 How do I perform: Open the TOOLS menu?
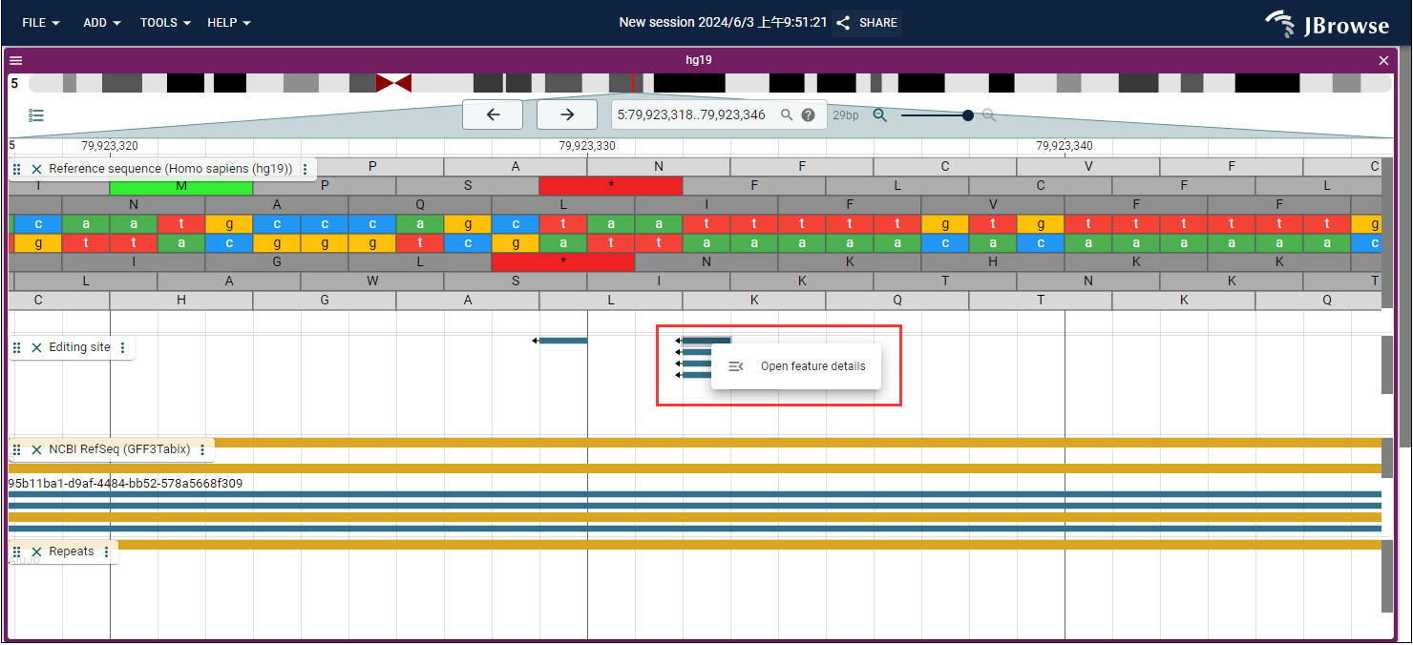165,23
